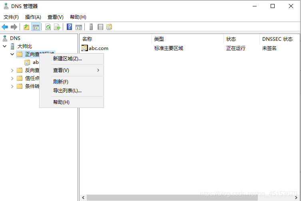Expand the 反向查 tree node
The height and width of the screenshot is (201, 301).
[12, 70]
